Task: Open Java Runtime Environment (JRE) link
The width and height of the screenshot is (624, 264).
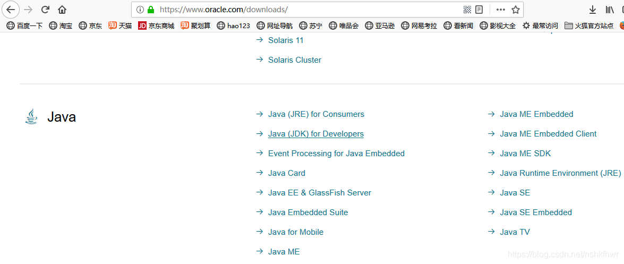Action: pyautogui.click(x=560, y=173)
